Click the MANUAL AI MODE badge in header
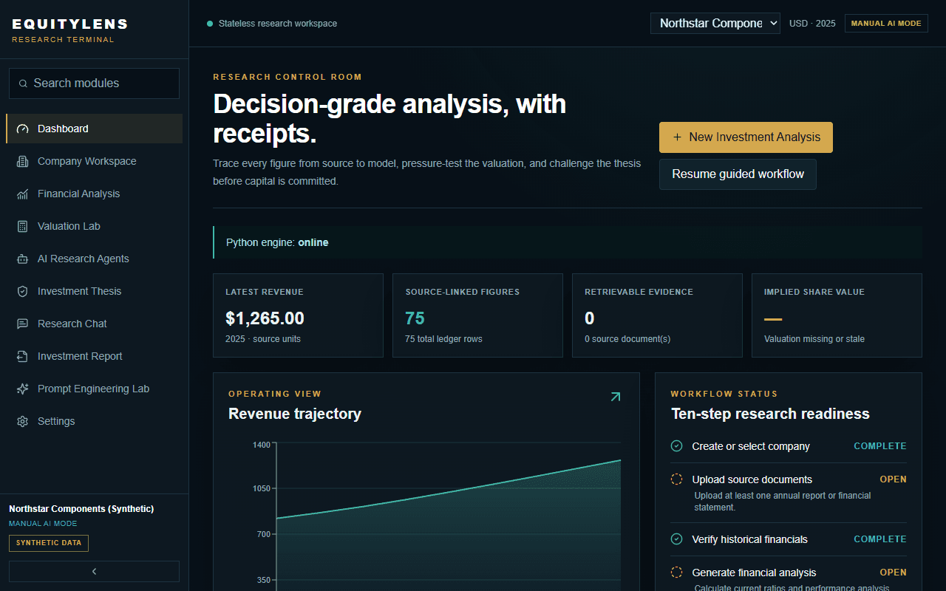Image resolution: width=946 pixels, height=591 pixels. pos(886,23)
